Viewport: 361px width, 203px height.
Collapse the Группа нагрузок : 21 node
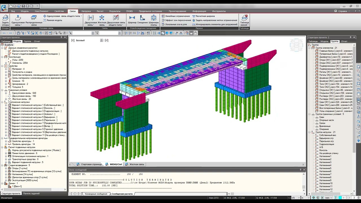click(309, 132)
